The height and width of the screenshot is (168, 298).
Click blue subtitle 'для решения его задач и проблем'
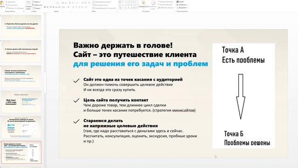pyautogui.click(x=141, y=63)
